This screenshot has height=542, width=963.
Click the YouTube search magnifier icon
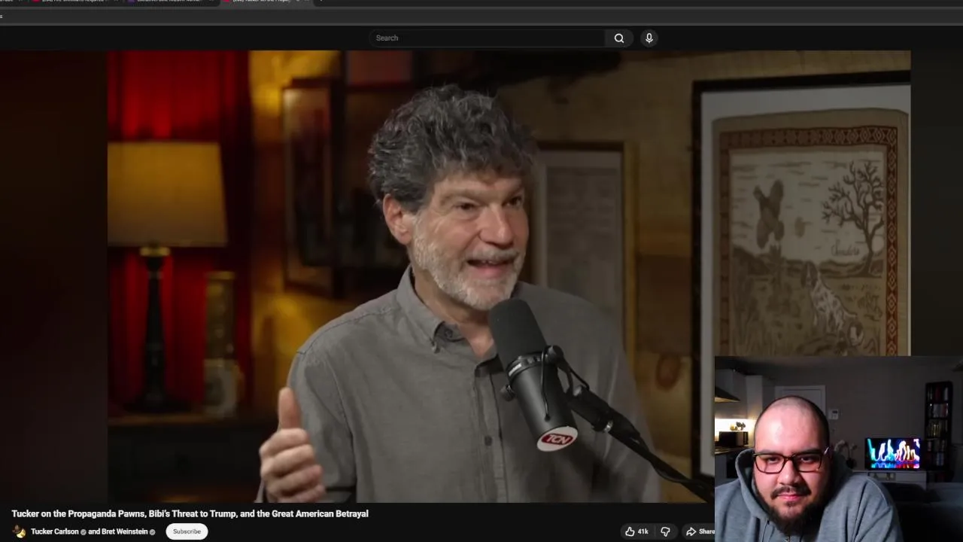(x=619, y=38)
